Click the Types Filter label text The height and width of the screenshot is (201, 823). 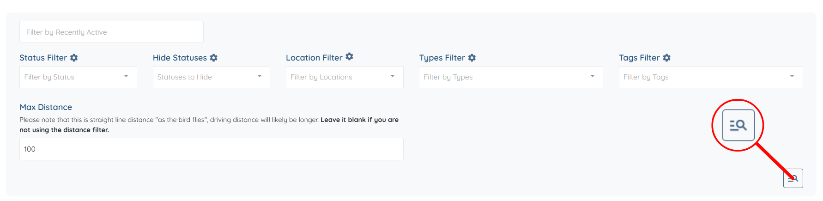pyautogui.click(x=442, y=58)
